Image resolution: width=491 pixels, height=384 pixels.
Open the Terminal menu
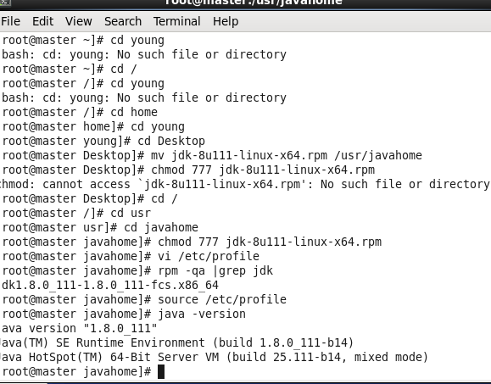(177, 21)
